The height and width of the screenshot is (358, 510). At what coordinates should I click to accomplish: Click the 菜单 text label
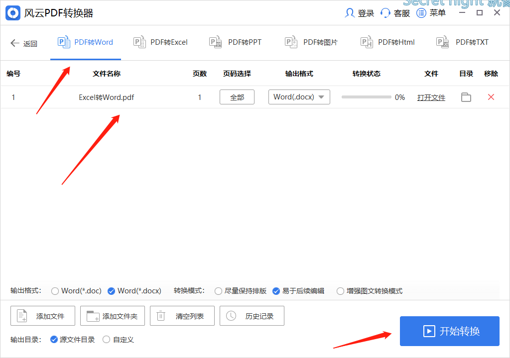[437, 13]
